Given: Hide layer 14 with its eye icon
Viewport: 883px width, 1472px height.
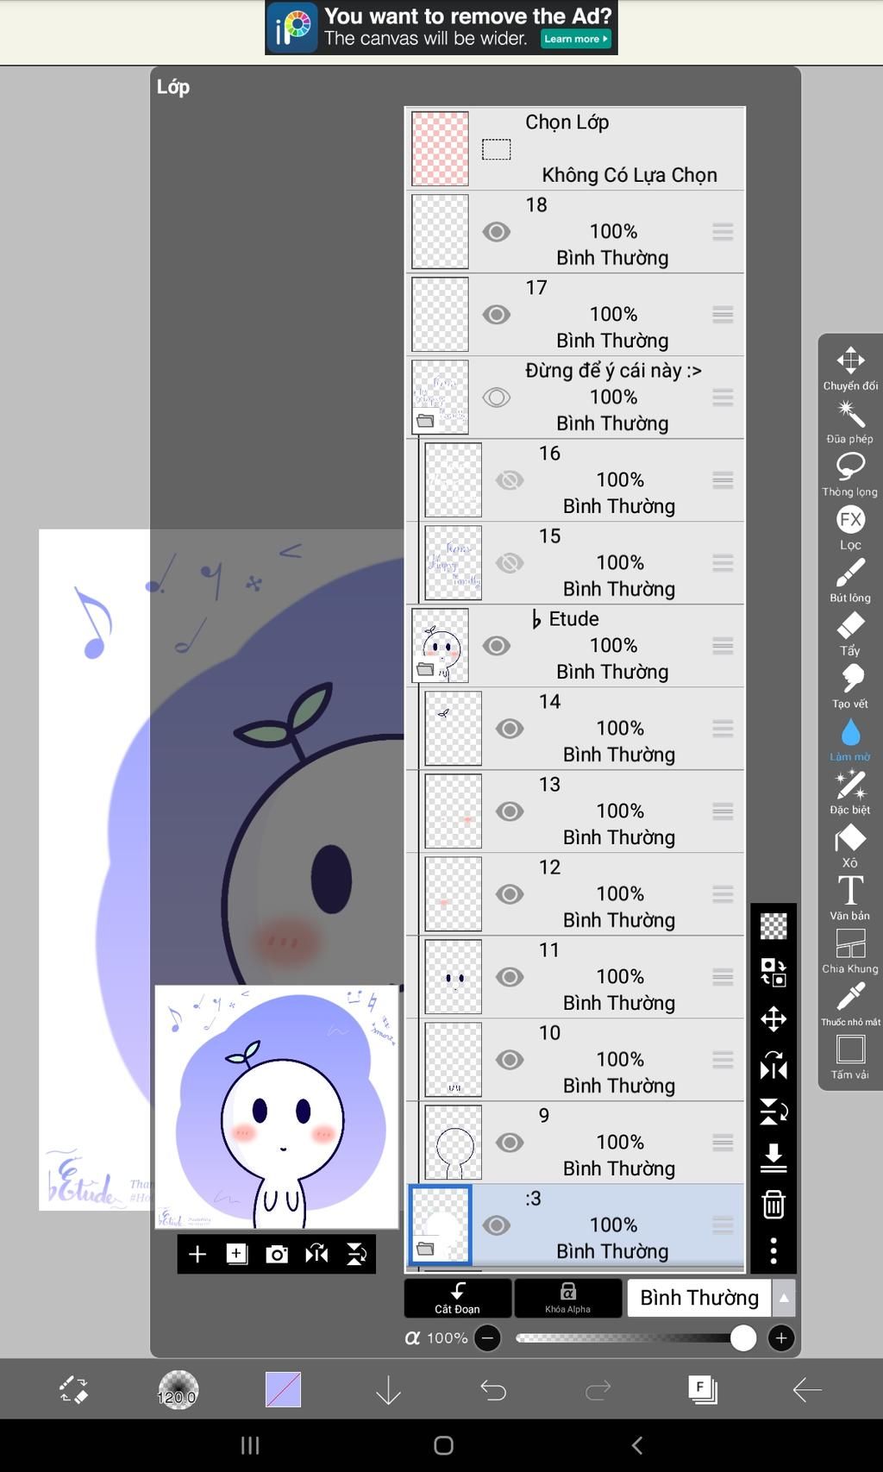Looking at the screenshot, I should point(510,729).
